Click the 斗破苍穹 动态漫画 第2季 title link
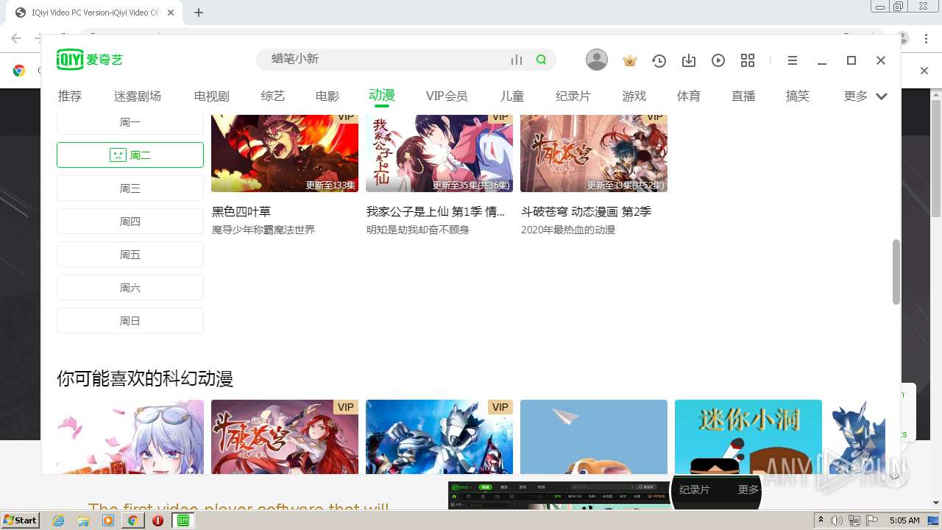 (x=587, y=212)
